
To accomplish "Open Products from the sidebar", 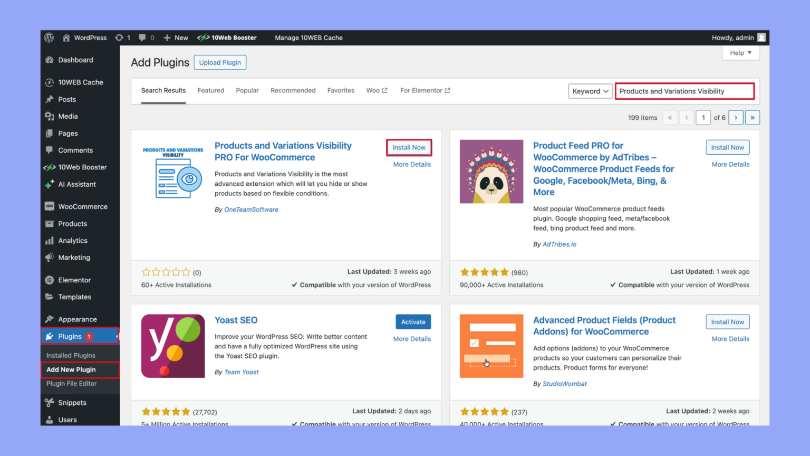I will coord(49,223).
